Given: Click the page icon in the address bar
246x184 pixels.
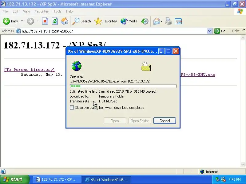Looking at the screenshot, I should (18, 31).
